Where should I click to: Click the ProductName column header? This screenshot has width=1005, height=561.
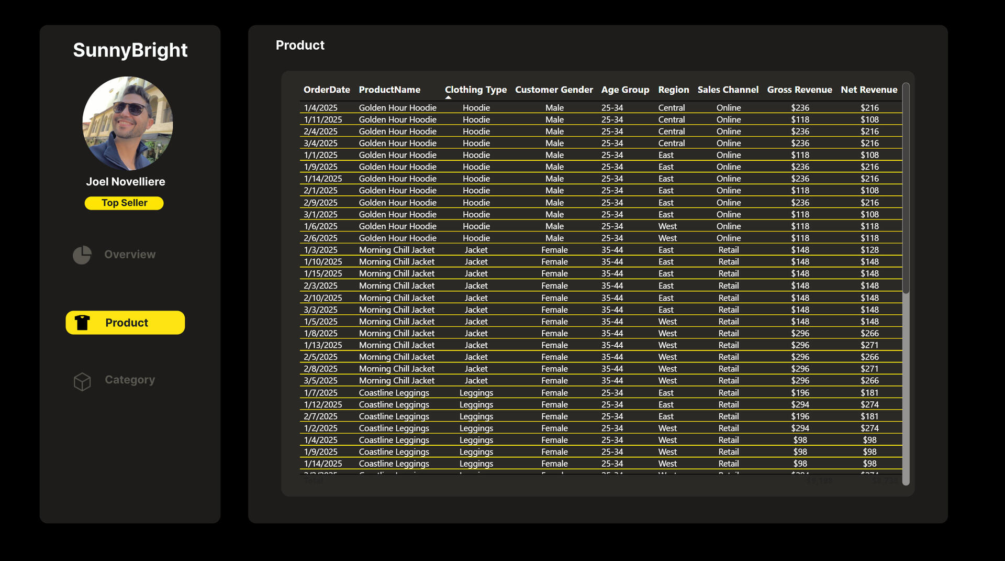click(389, 90)
